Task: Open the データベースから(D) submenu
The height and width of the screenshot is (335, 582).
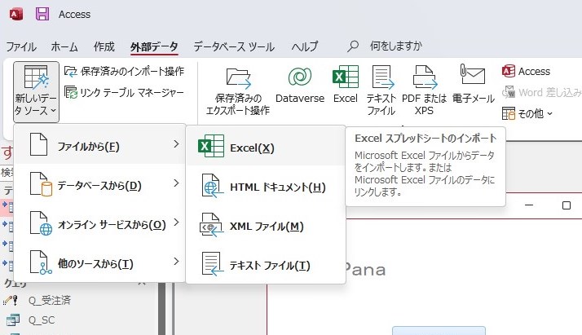Action: pyautogui.click(x=99, y=184)
